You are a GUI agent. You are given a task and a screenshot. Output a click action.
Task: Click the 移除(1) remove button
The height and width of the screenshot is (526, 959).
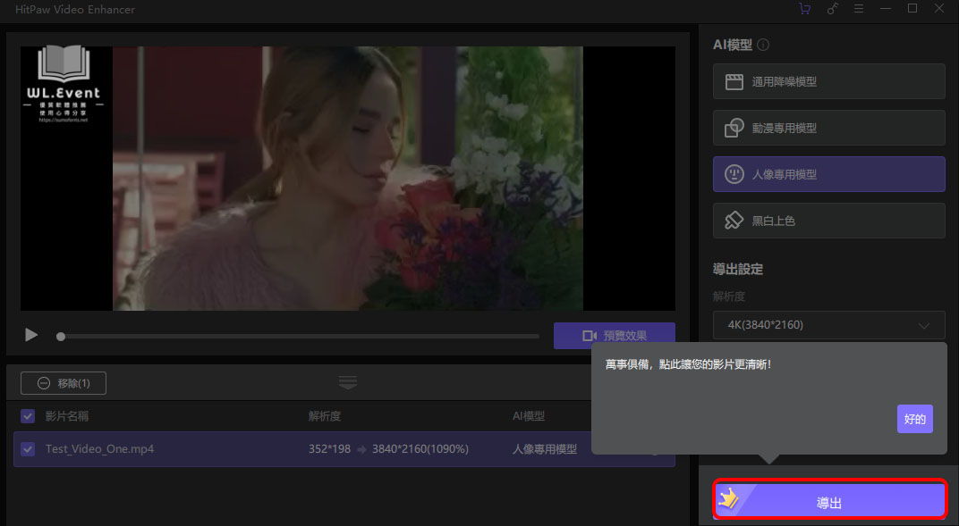pos(64,383)
